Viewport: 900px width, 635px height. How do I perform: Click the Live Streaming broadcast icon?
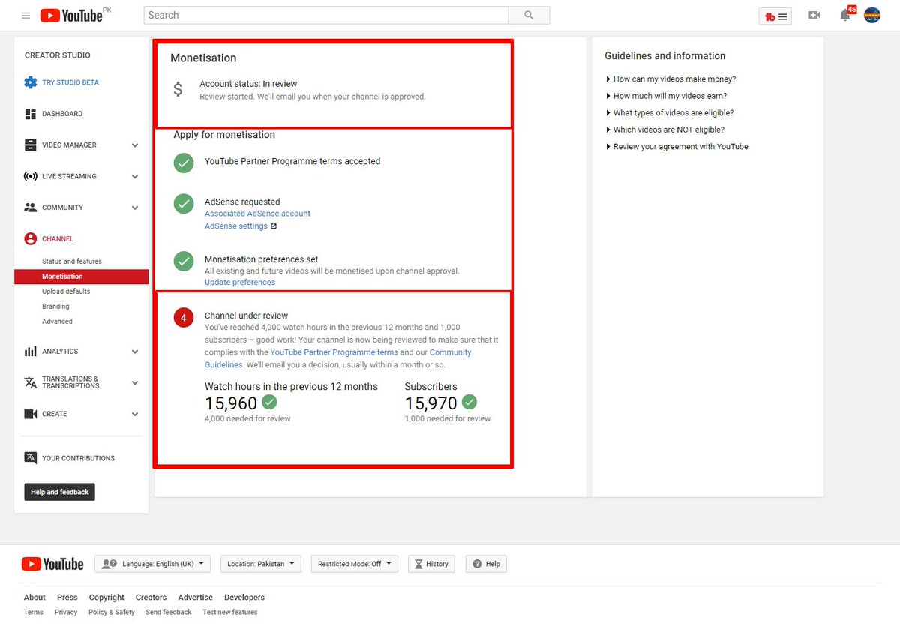pos(30,176)
